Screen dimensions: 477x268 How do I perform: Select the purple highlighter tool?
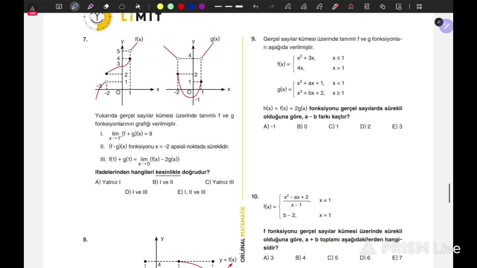[x=90, y=6]
